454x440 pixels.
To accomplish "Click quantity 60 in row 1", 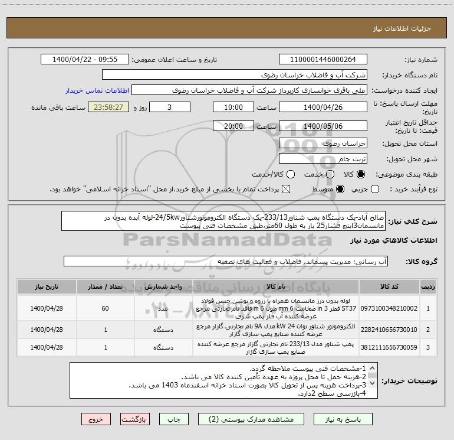I will pos(105,308).
